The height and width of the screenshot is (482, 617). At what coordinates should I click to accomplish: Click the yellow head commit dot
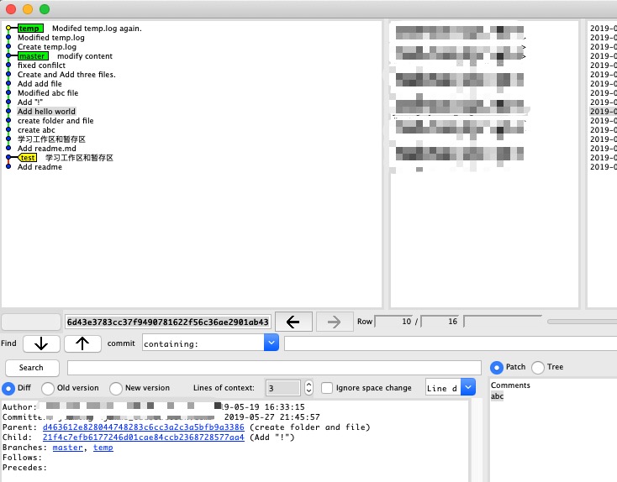click(x=8, y=29)
